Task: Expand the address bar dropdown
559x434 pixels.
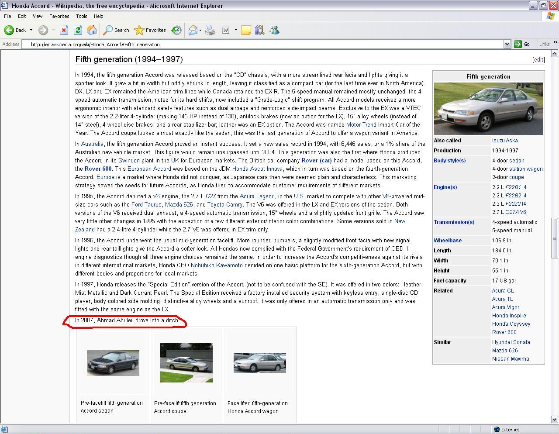Action: coord(507,44)
